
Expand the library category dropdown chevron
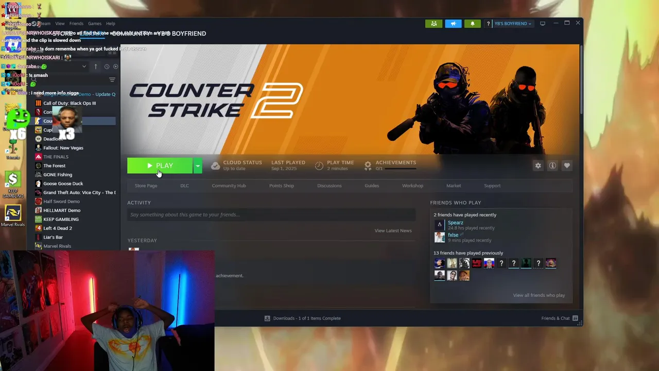[x=84, y=66]
